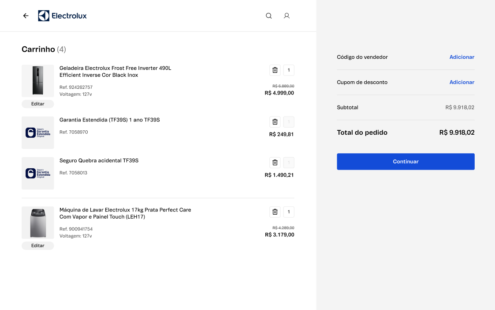Delete the Máquina de Lavar item

275,212
